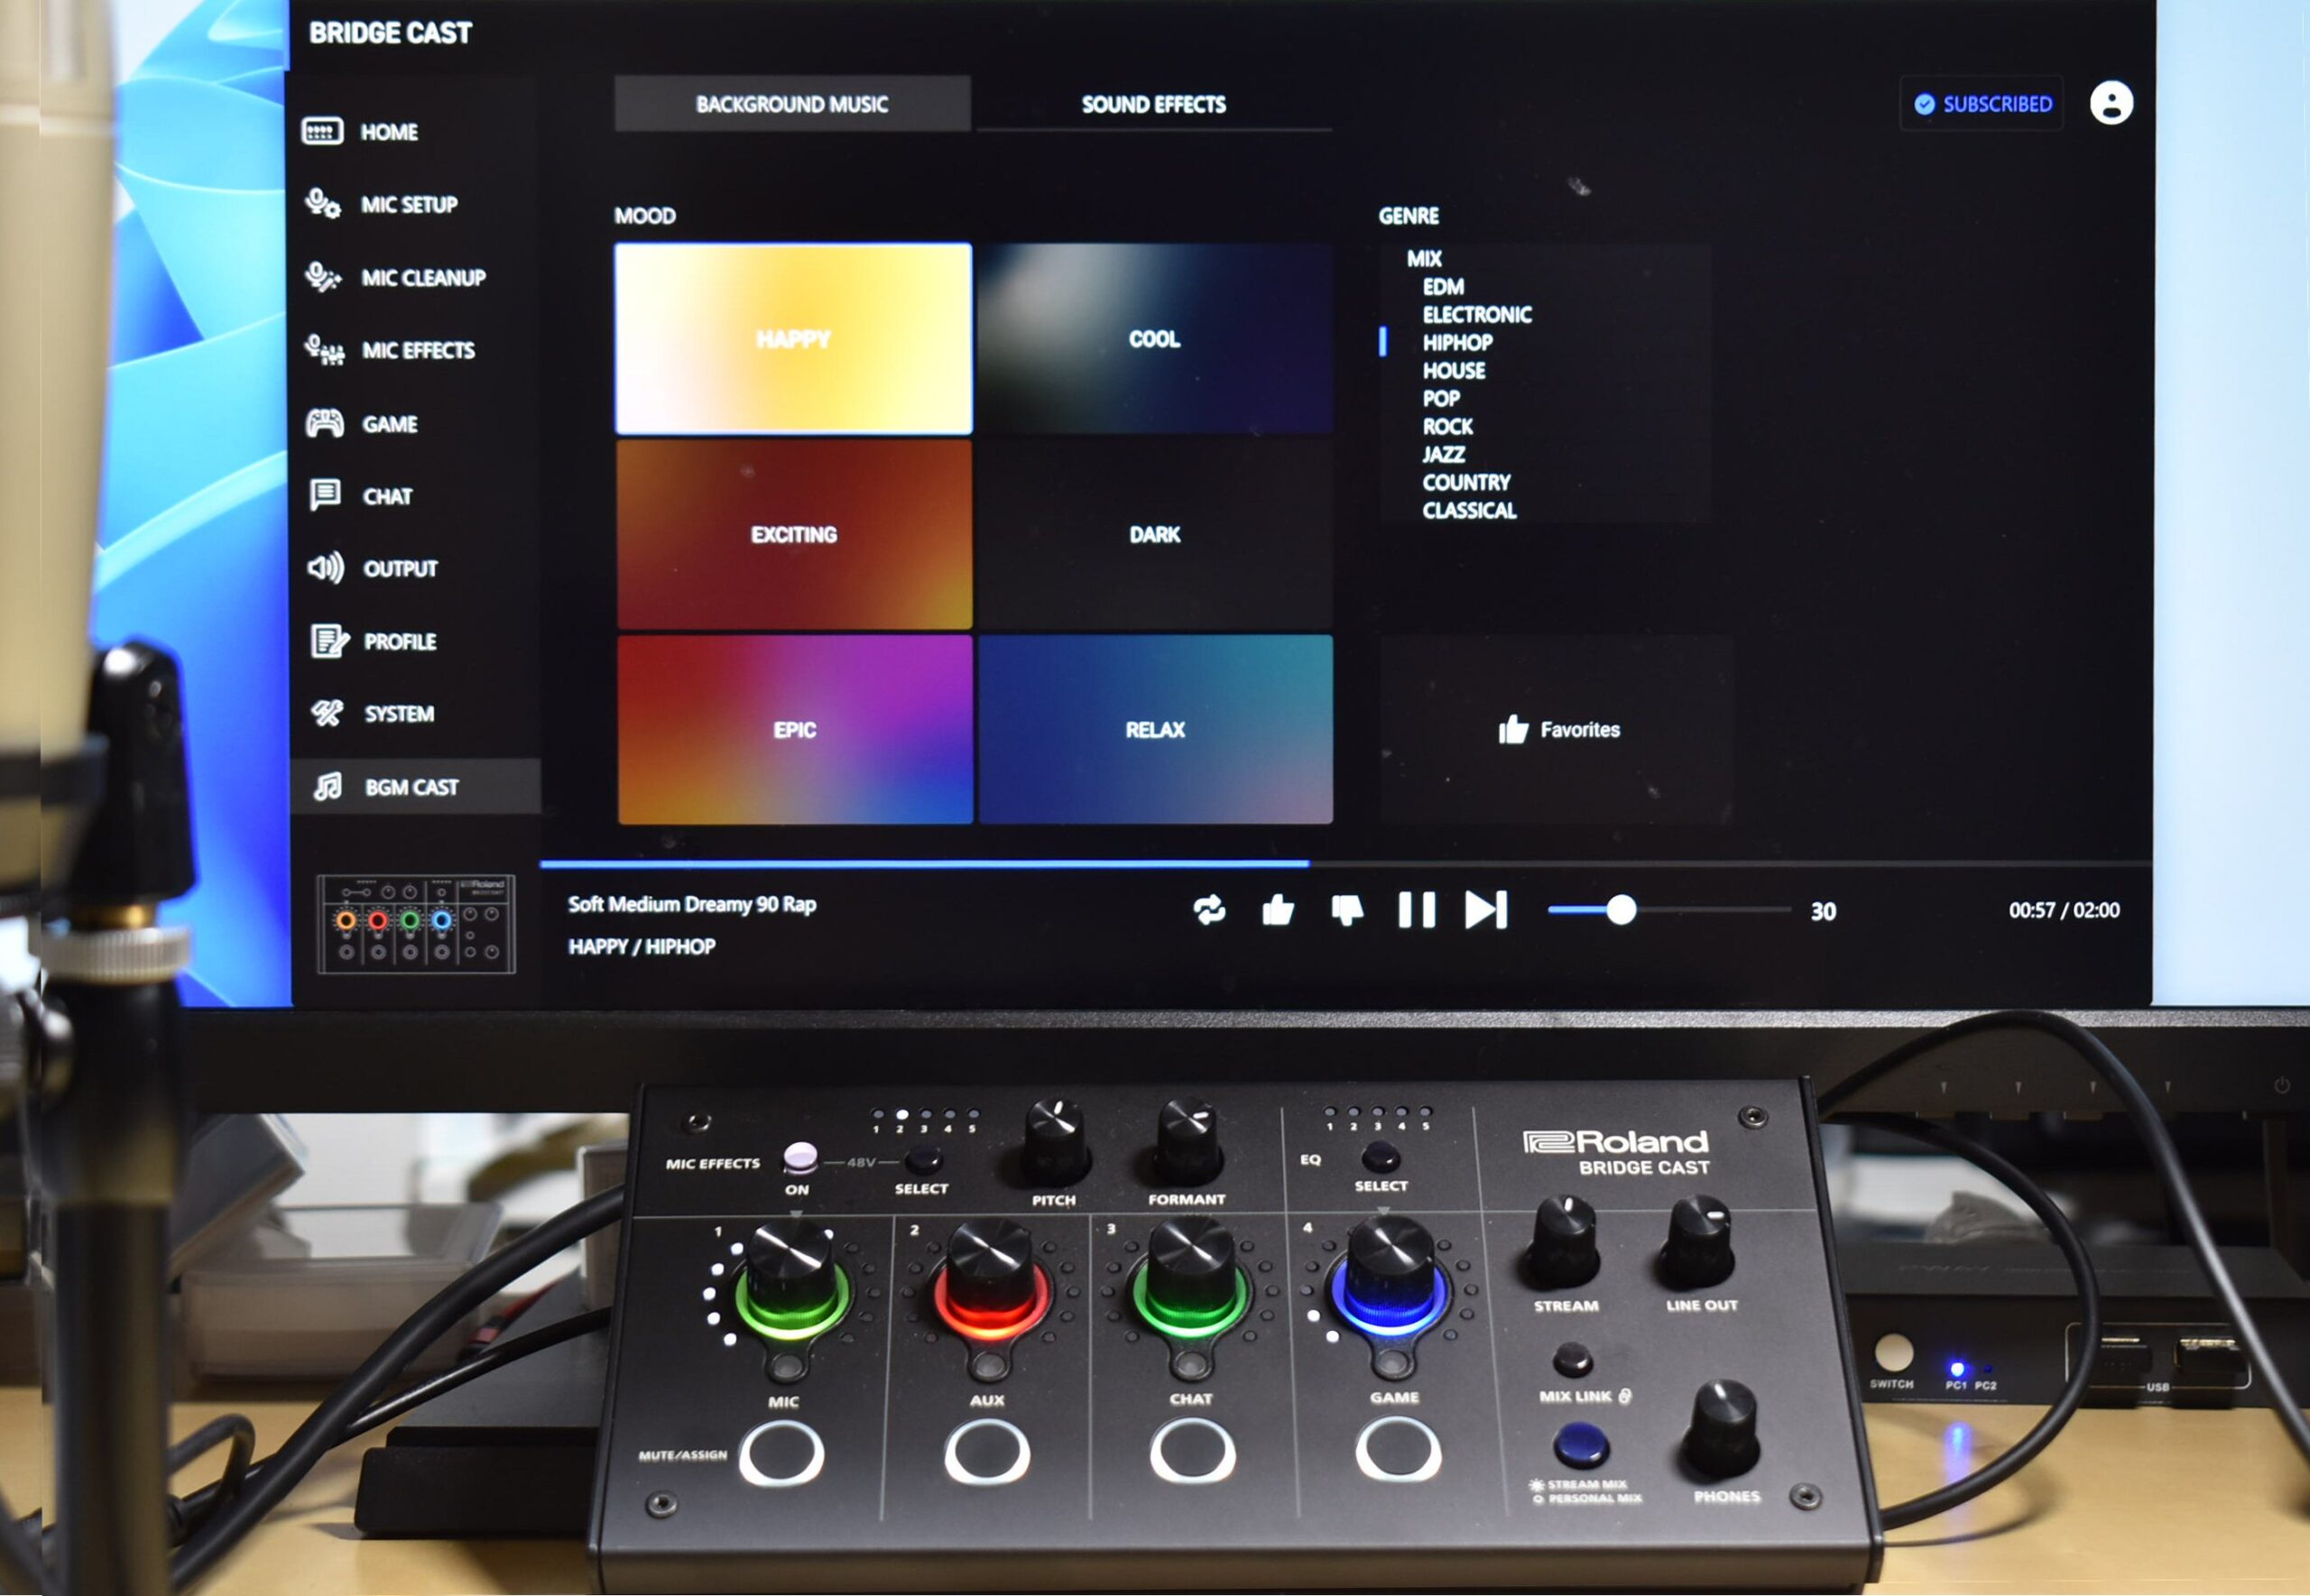Screen dimensions: 2310x1596
Task: Like the track with the thumbs up icon
Action: click(1277, 910)
